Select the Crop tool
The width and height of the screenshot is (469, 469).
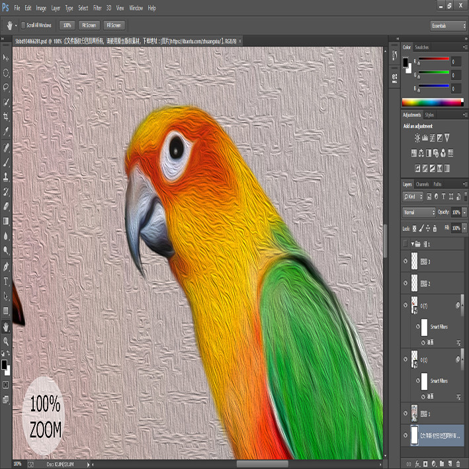[x=6, y=116]
